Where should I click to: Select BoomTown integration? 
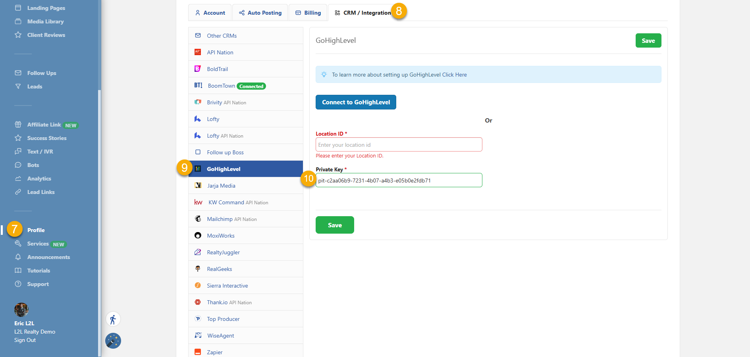[246, 86]
